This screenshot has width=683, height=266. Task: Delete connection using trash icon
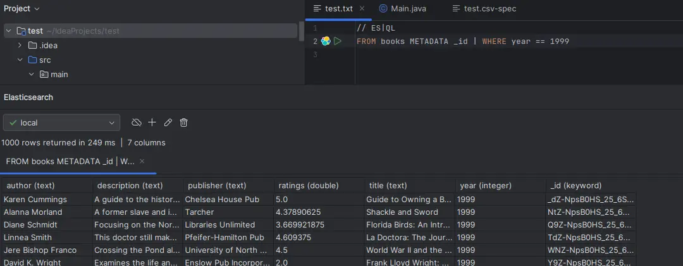pos(184,123)
